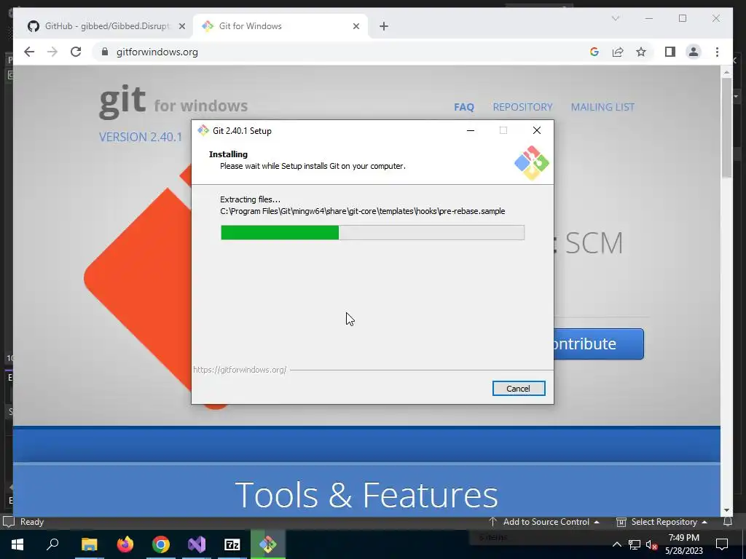The height and width of the screenshot is (559, 746).
Task: Open Visual Studio notifications bell
Action: click(x=728, y=522)
